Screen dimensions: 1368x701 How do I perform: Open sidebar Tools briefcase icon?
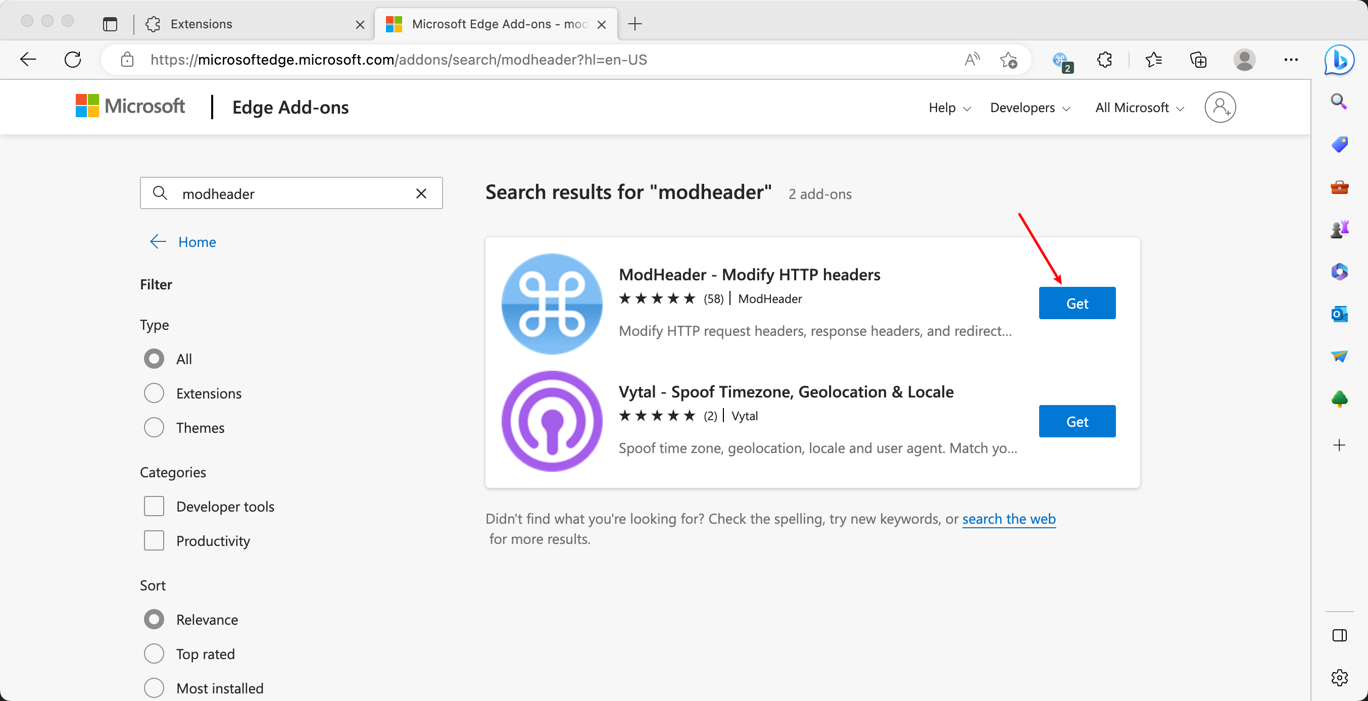1339,187
